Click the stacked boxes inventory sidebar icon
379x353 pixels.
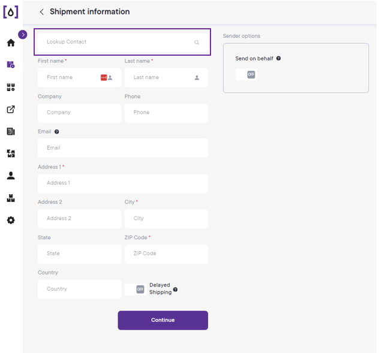click(11, 198)
